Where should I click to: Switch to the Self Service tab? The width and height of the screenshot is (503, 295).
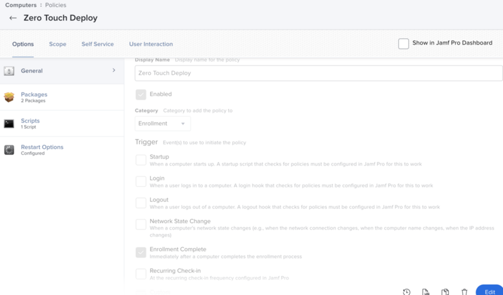tap(97, 44)
